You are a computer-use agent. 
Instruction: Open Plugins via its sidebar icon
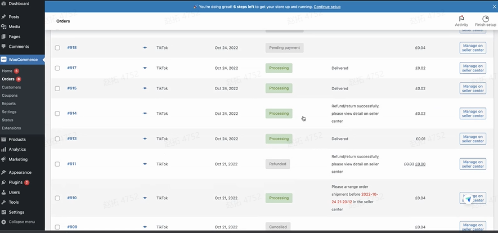point(4,182)
